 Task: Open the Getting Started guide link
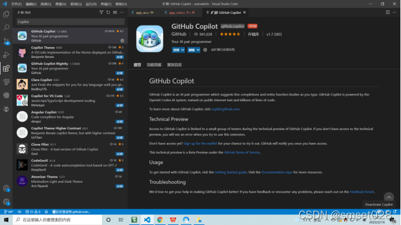tap(231, 172)
